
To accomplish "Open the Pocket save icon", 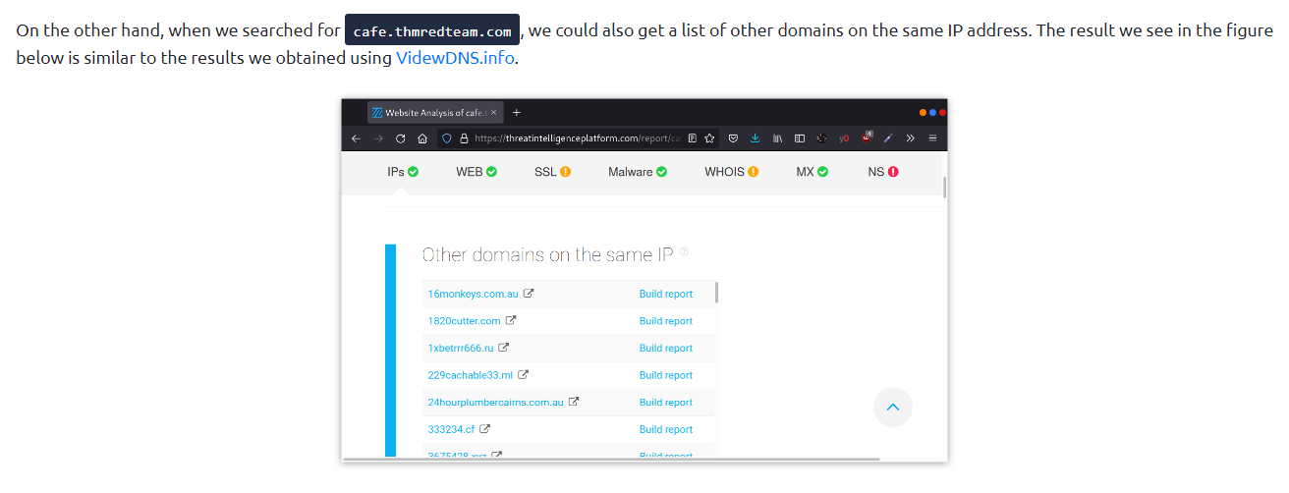I will point(733,138).
